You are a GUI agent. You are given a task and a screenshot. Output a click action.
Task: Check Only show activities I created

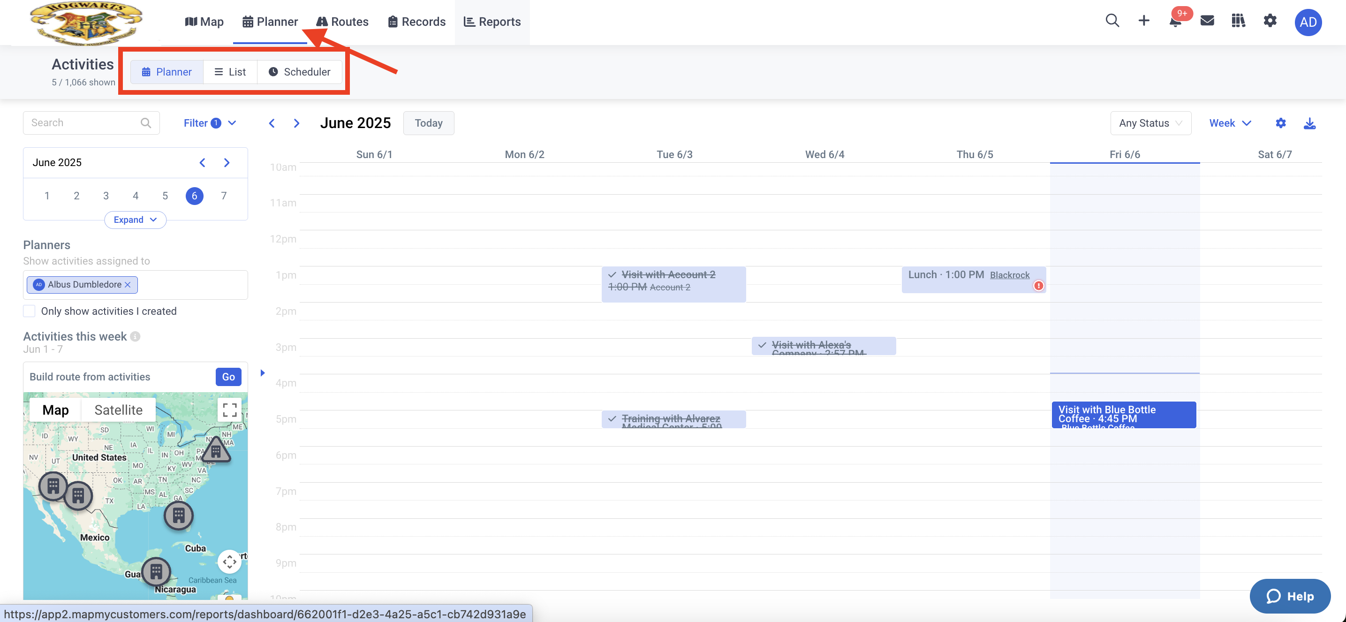(x=29, y=311)
